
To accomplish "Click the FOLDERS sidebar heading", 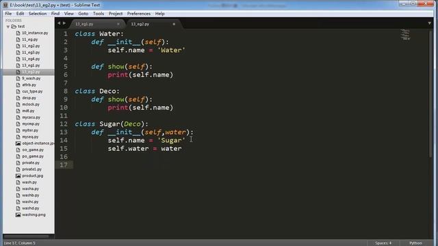I will [x=14, y=20].
